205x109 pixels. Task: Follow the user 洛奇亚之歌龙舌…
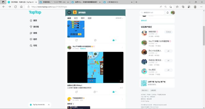click(168, 60)
